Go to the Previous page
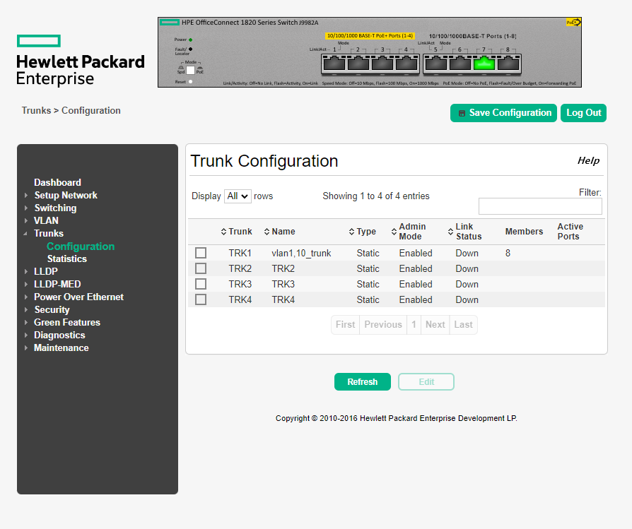This screenshot has height=529, width=632. (x=383, y=324)
